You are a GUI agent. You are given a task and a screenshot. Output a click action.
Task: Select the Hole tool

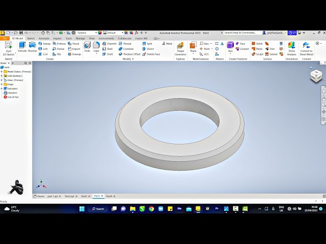[x=87, y=47]
